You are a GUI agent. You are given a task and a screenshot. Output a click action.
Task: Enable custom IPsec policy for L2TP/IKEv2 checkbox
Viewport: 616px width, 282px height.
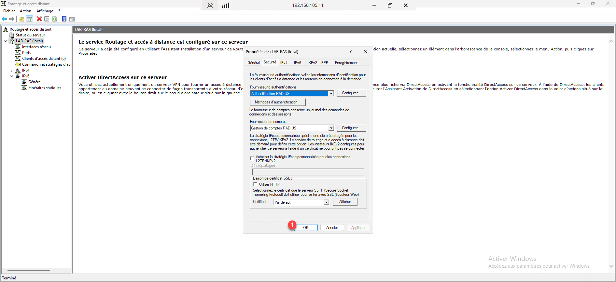coord(252,158)
